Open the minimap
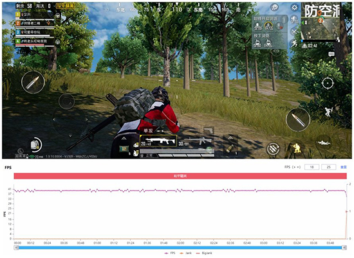354x258 pixels. (321, 22)
